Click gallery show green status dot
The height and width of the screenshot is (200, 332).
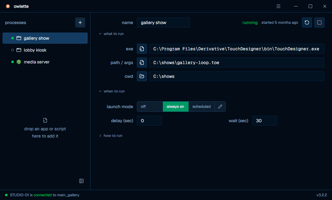click(x=13, y=38)
